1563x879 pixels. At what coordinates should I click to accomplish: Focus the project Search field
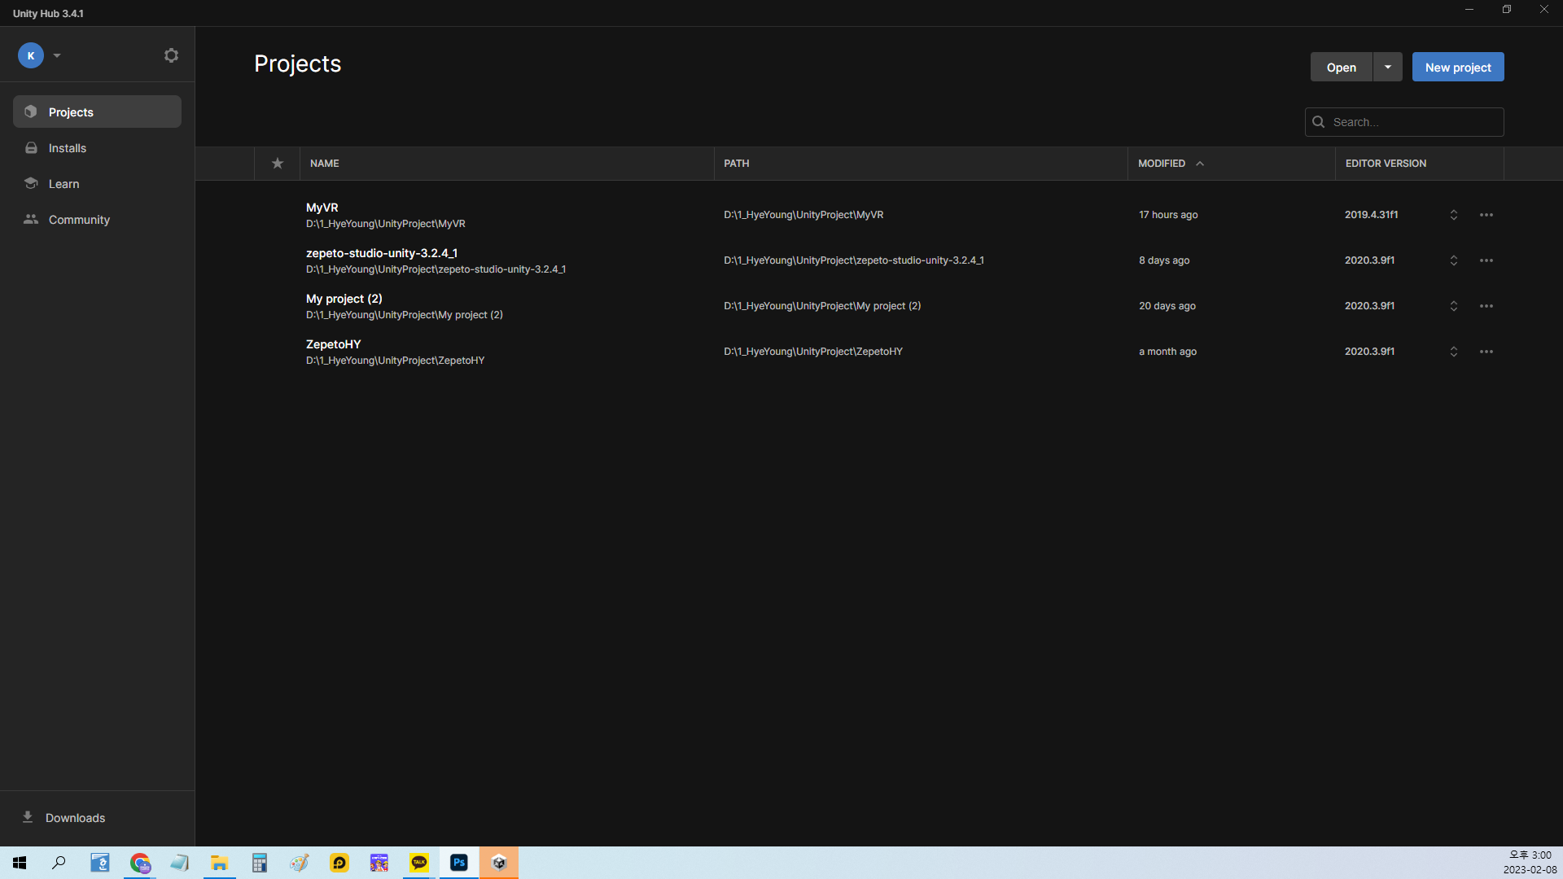pos(1404,122)
